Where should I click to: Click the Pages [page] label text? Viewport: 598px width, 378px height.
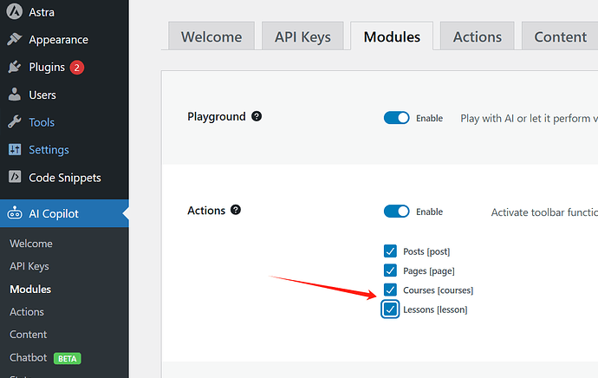pos(429,270)
